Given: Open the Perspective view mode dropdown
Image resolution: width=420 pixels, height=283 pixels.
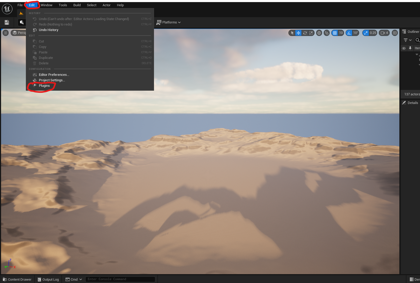Looking at the screenshot, I should 19,33.
